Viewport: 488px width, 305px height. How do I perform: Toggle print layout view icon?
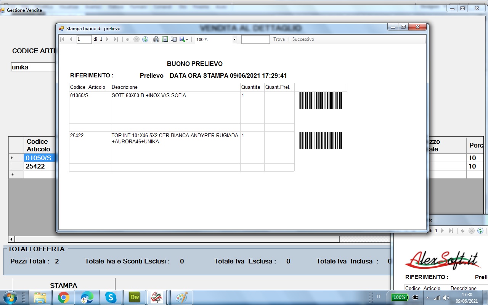pyautogui.click(x=165, y=39)
